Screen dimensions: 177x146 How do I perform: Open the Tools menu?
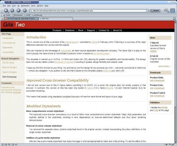pos(33,6)
